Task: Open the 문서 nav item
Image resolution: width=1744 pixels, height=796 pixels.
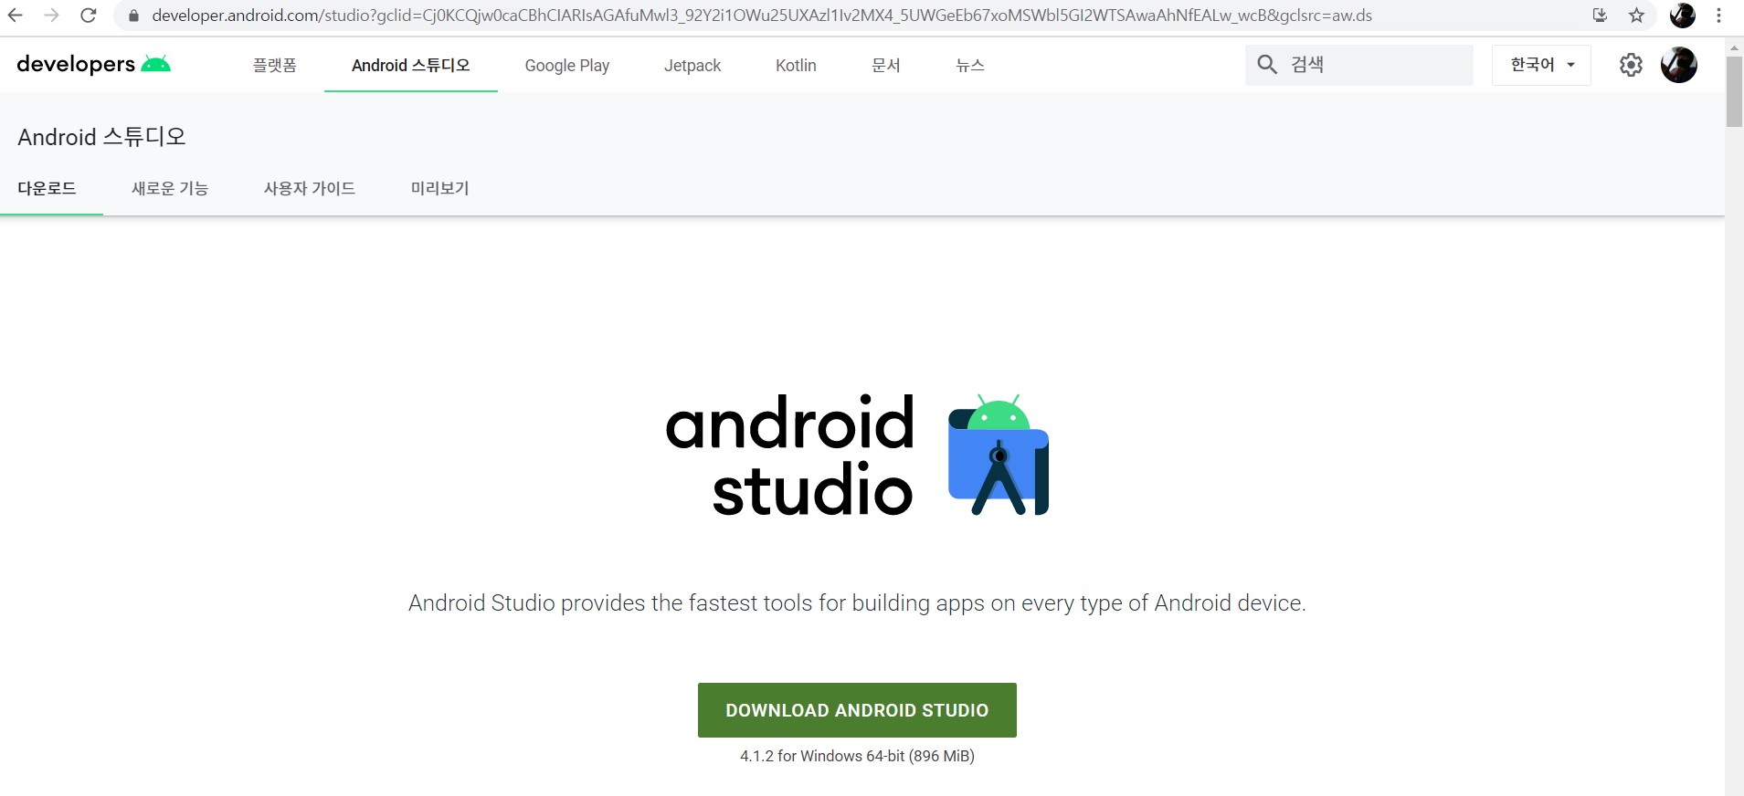Action: point(886,66)
